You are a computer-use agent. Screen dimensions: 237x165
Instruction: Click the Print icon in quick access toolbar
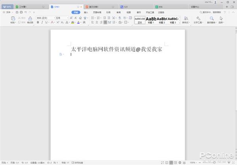coord(21,12)
